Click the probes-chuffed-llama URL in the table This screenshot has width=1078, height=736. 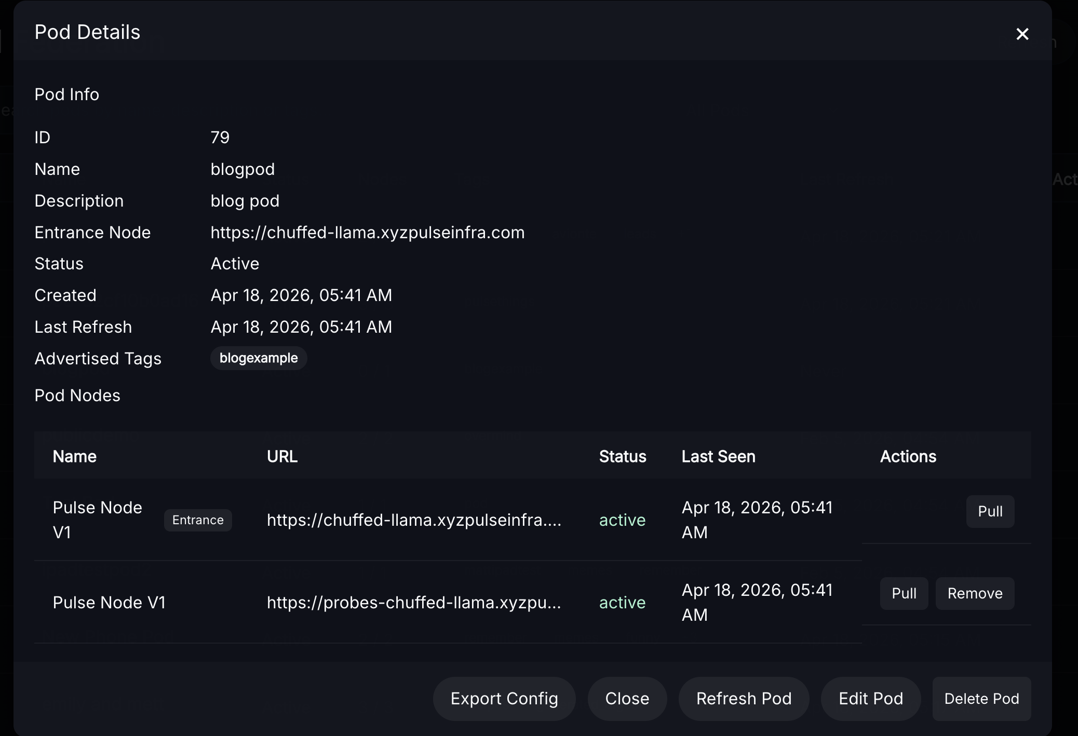click(413, 603)
